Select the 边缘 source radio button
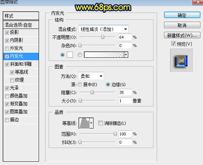Viewport: 203px width, 165px height. 108,84
